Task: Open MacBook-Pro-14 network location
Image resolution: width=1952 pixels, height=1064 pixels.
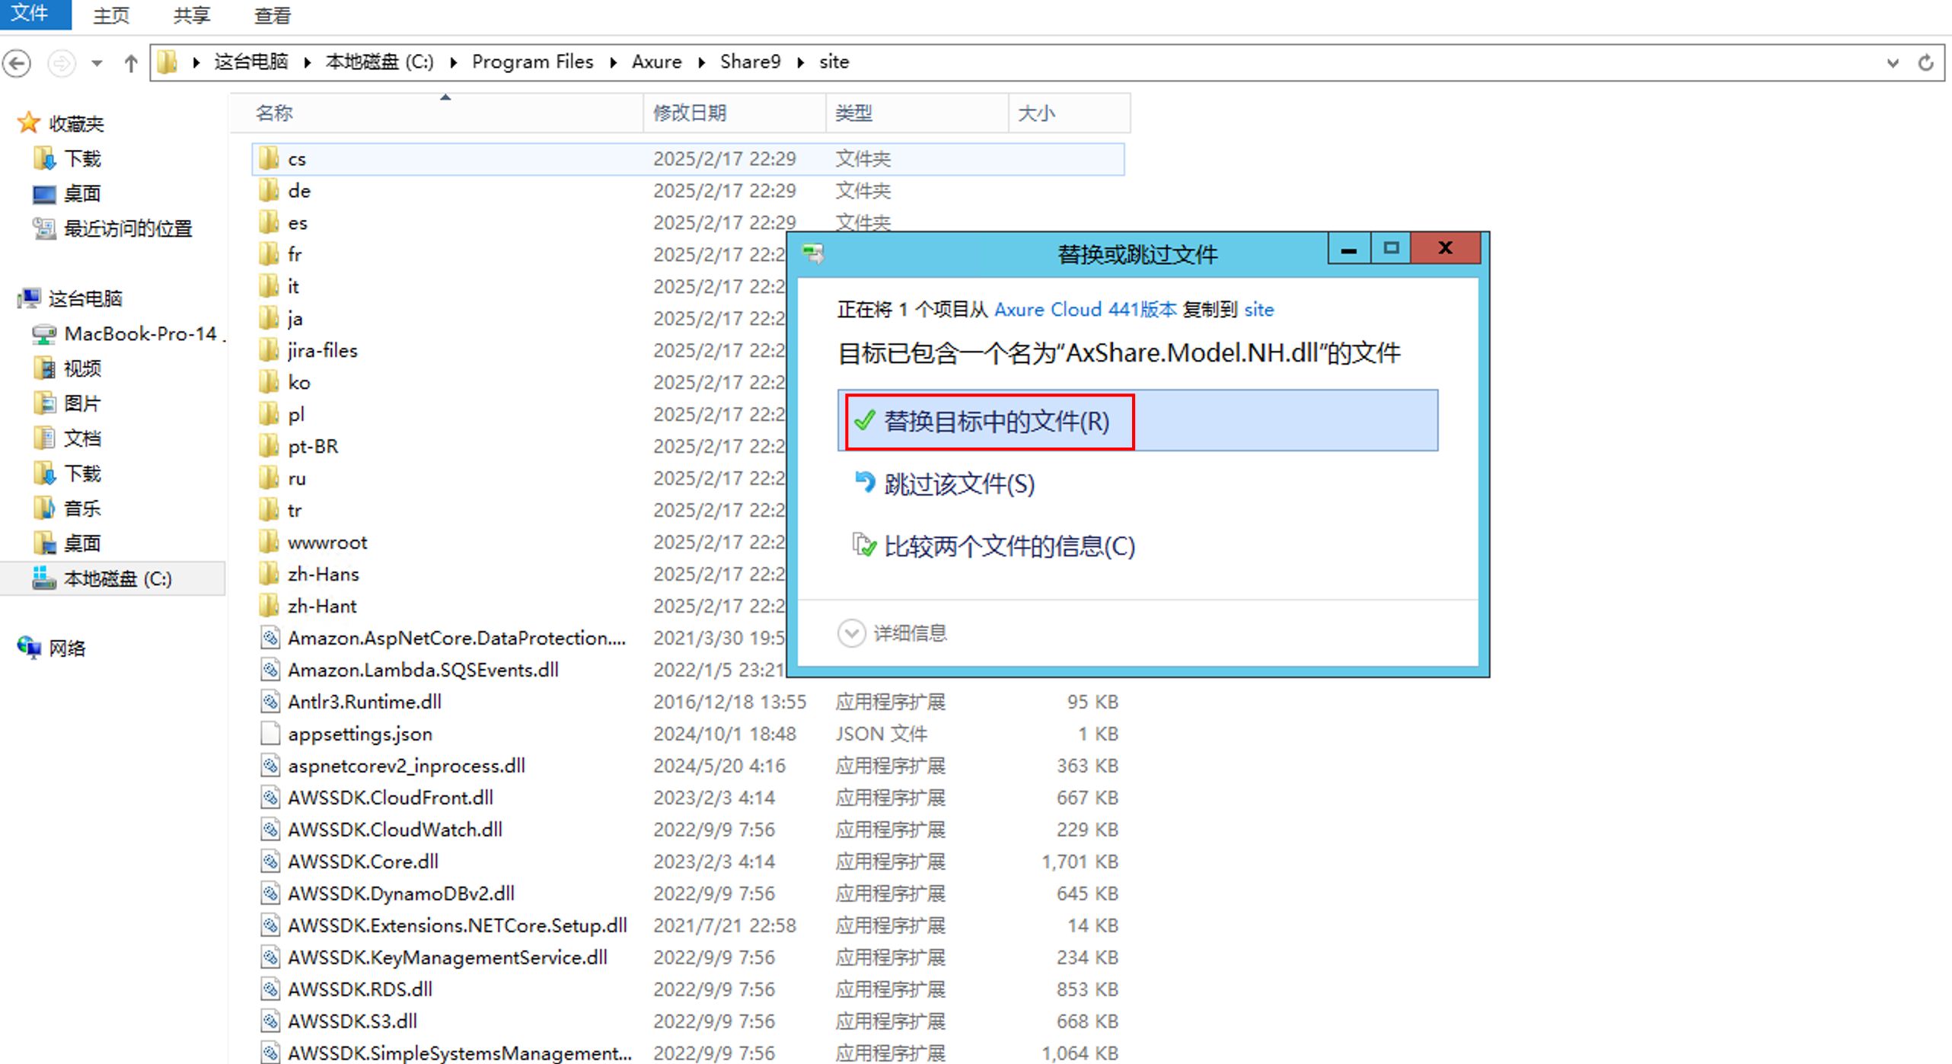Action: [x=140, y=333]
